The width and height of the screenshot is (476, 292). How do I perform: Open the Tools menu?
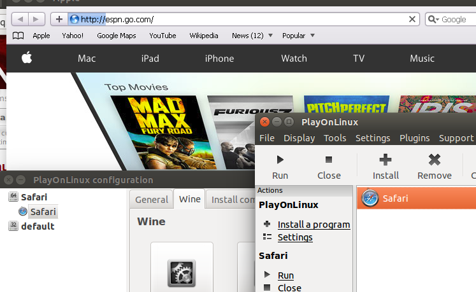coord(335,138)
